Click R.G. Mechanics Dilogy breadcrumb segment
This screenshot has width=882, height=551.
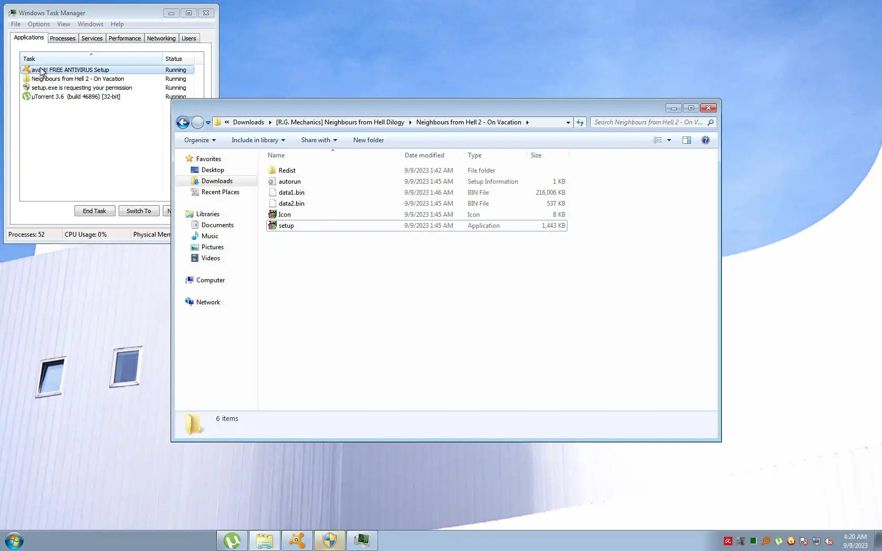click(x=340, y=122)
